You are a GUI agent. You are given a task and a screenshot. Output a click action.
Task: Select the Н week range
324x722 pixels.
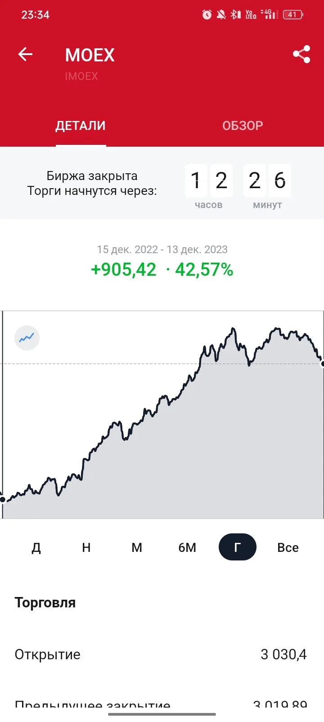click(x=86, y=547)
